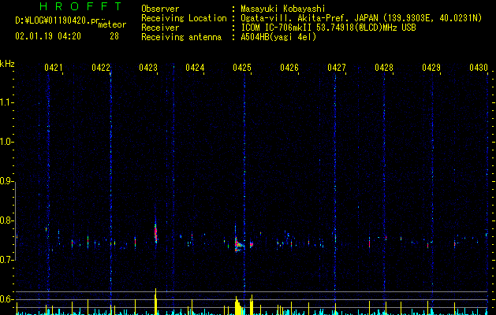The width and height of the screenshot is (496, 315).
Task: Click the 0421 time marker
Action: pyautogui.click(x=53, y=68)
